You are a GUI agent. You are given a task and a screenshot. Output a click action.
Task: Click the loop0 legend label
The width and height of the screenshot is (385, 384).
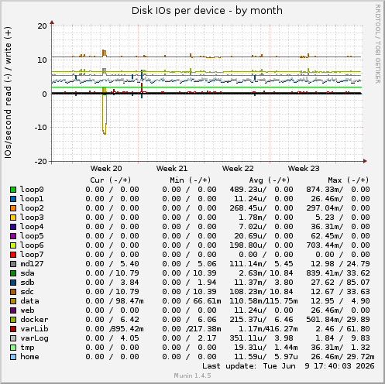(x=32, y=190)
